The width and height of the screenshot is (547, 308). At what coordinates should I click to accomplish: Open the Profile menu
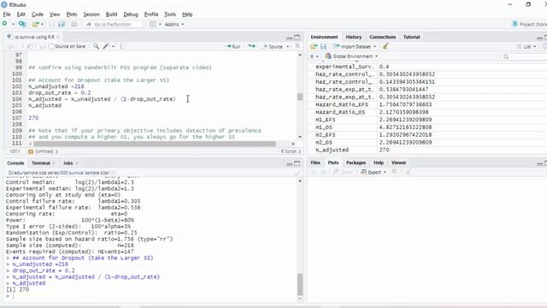pyautogui.click(x=151, y=15)
